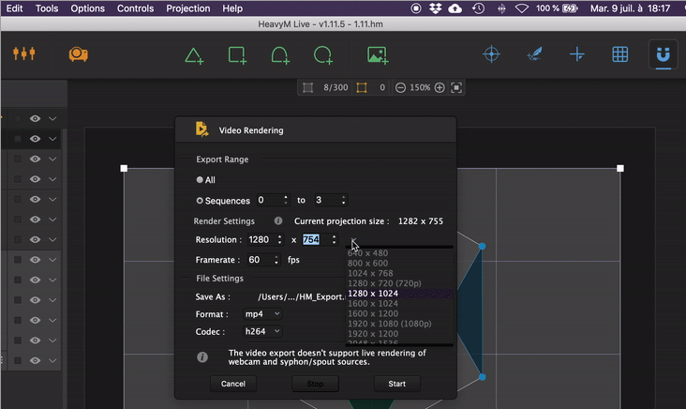
Task: Toggle visibility eye of the last layer row
Action: point(35,360)
